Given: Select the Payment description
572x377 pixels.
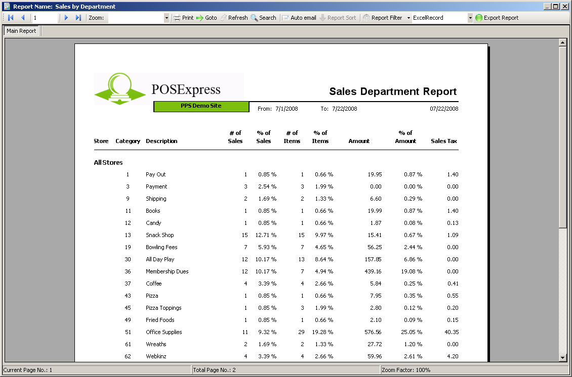Looking at the screenshot, I should coord(156,186).
